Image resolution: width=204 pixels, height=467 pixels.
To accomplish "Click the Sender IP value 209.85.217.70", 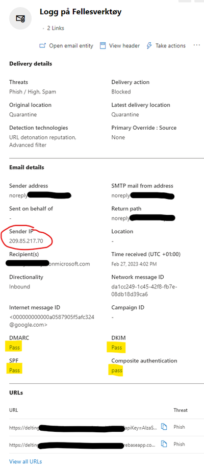I will [x=26, y=241].
